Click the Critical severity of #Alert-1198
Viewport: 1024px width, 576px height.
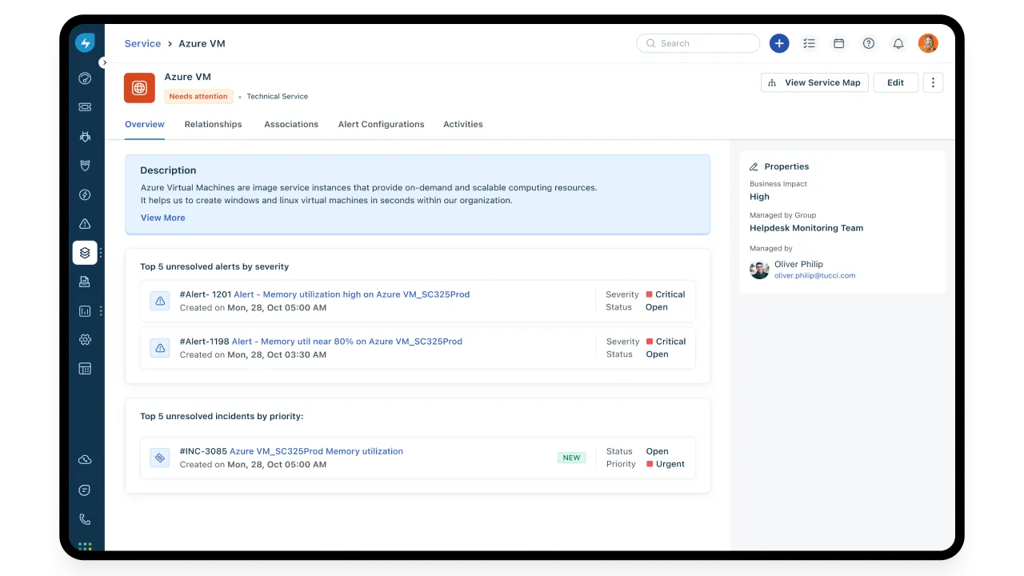[x=666, y=342]
